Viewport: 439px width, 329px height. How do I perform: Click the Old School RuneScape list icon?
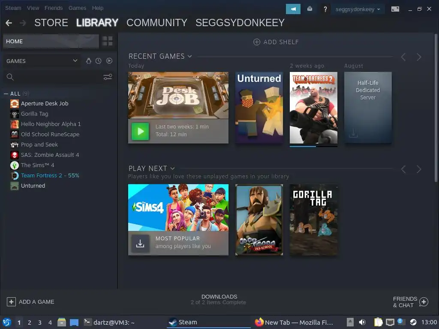(15, 134)
